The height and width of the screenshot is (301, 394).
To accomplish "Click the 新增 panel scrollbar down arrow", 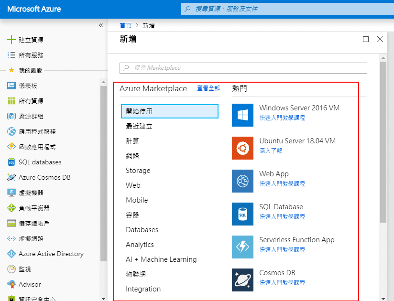I will click(x=383, y=299).
